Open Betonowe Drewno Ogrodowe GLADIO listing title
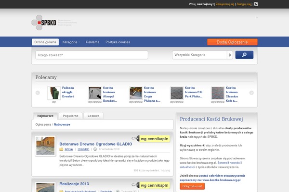This screenshot has height=192, width=289. tap(96, 144)
